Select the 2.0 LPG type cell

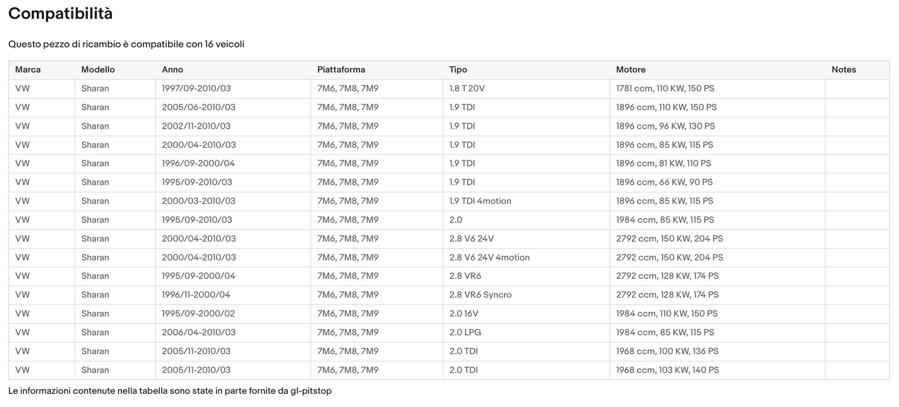click(x=465, y=332)
